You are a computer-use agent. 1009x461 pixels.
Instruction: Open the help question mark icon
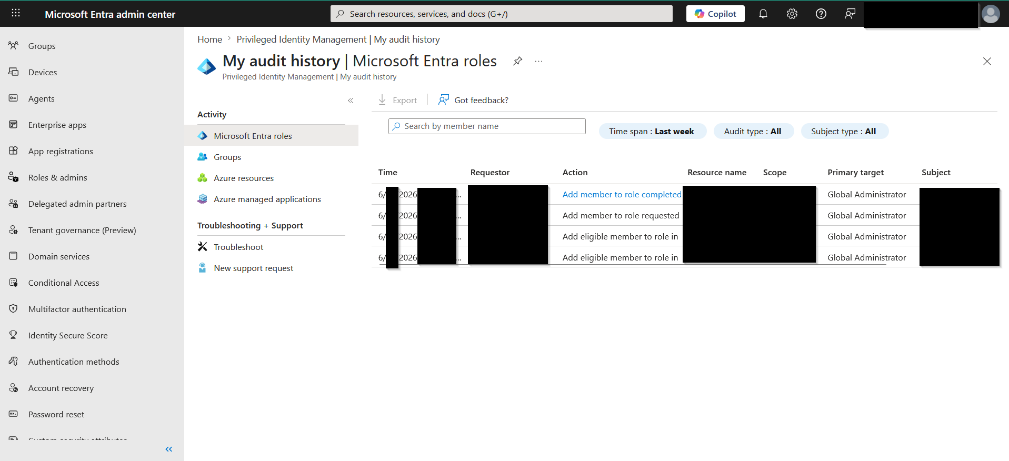(x=821, y=14)
